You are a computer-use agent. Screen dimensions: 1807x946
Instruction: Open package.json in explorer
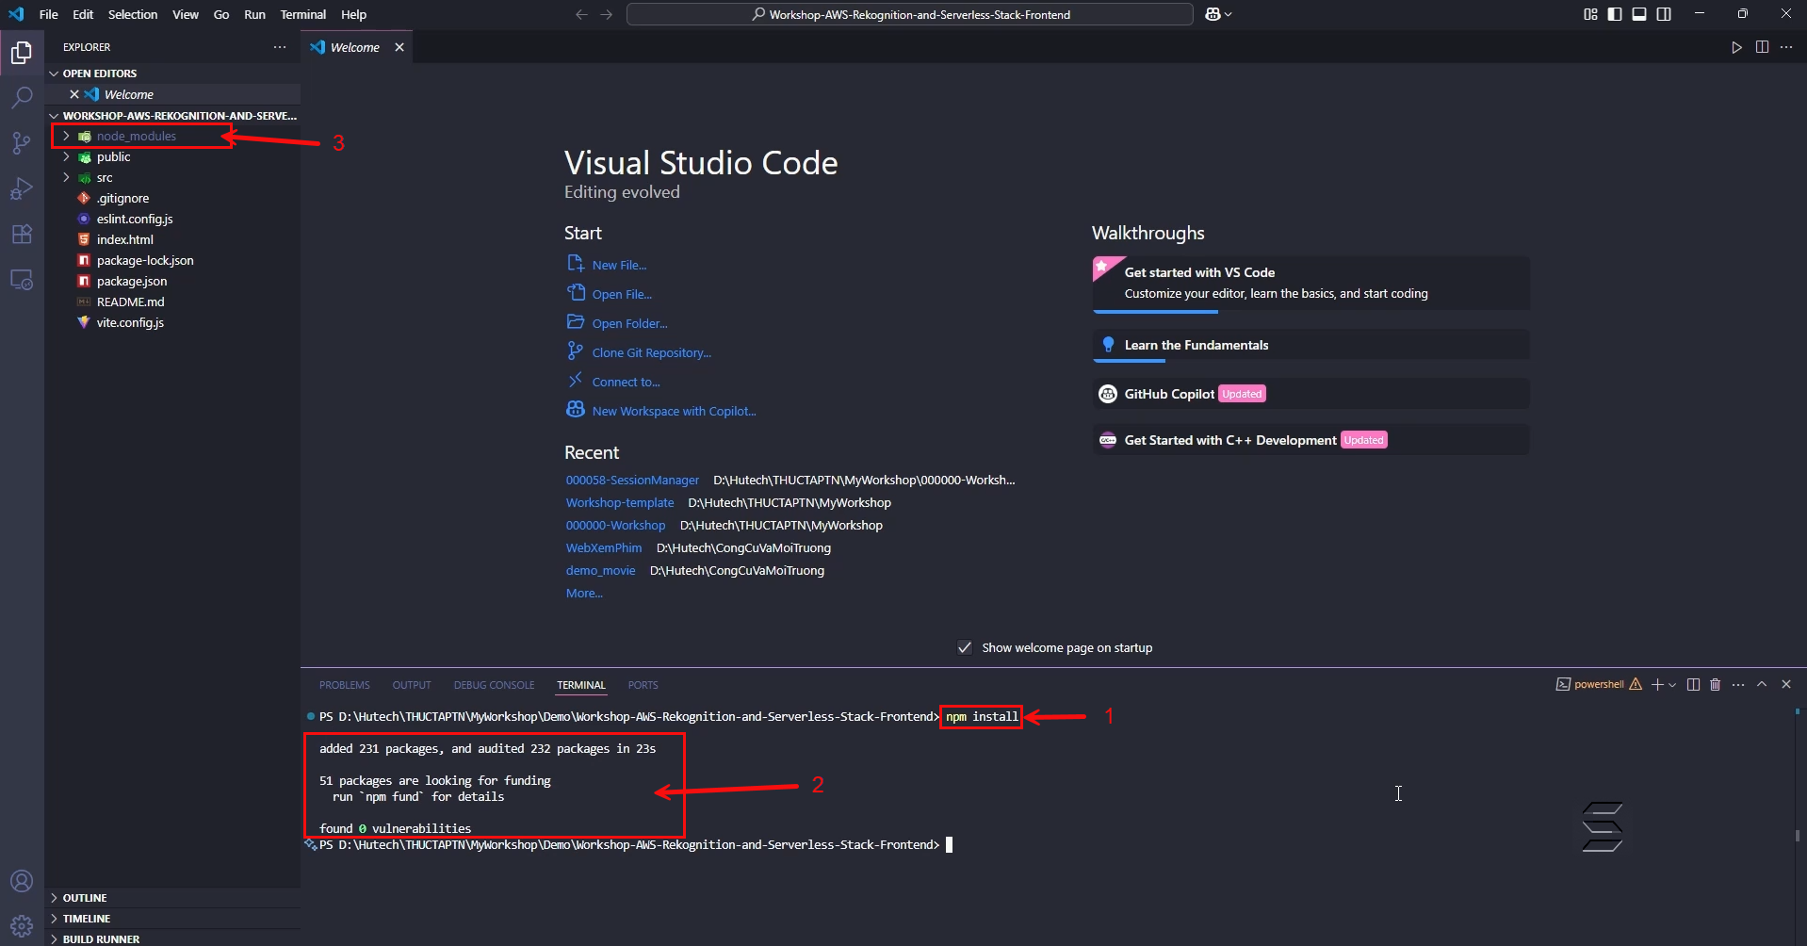click(x=132, y=281)
